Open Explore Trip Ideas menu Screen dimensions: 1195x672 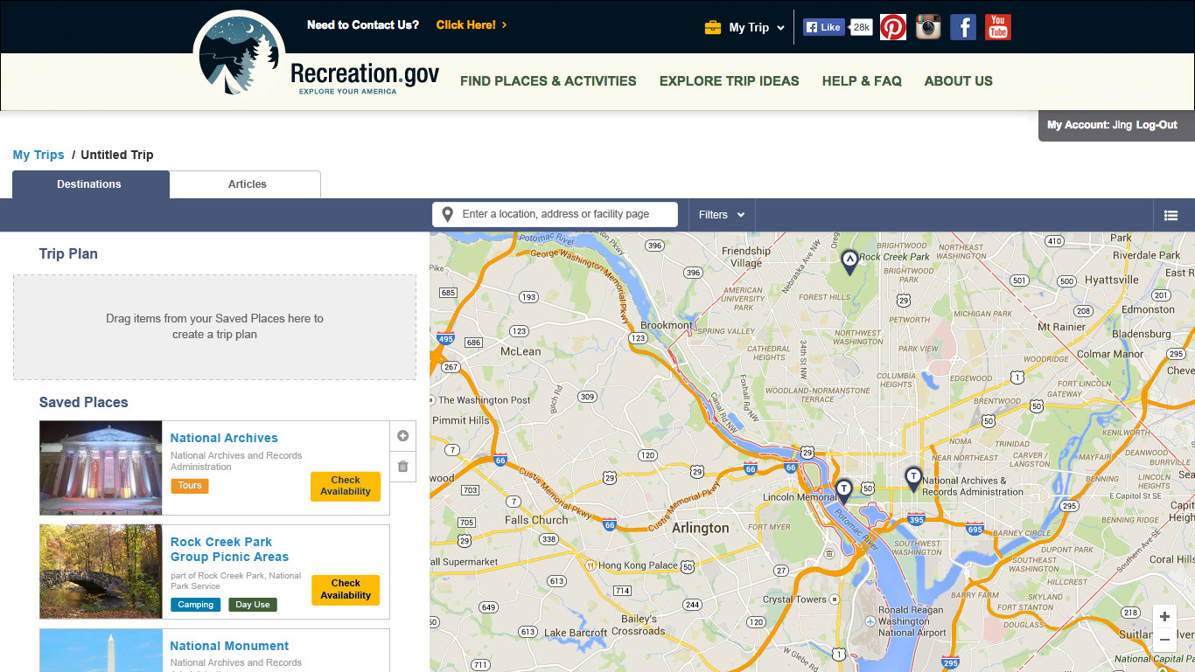[730, 81]
